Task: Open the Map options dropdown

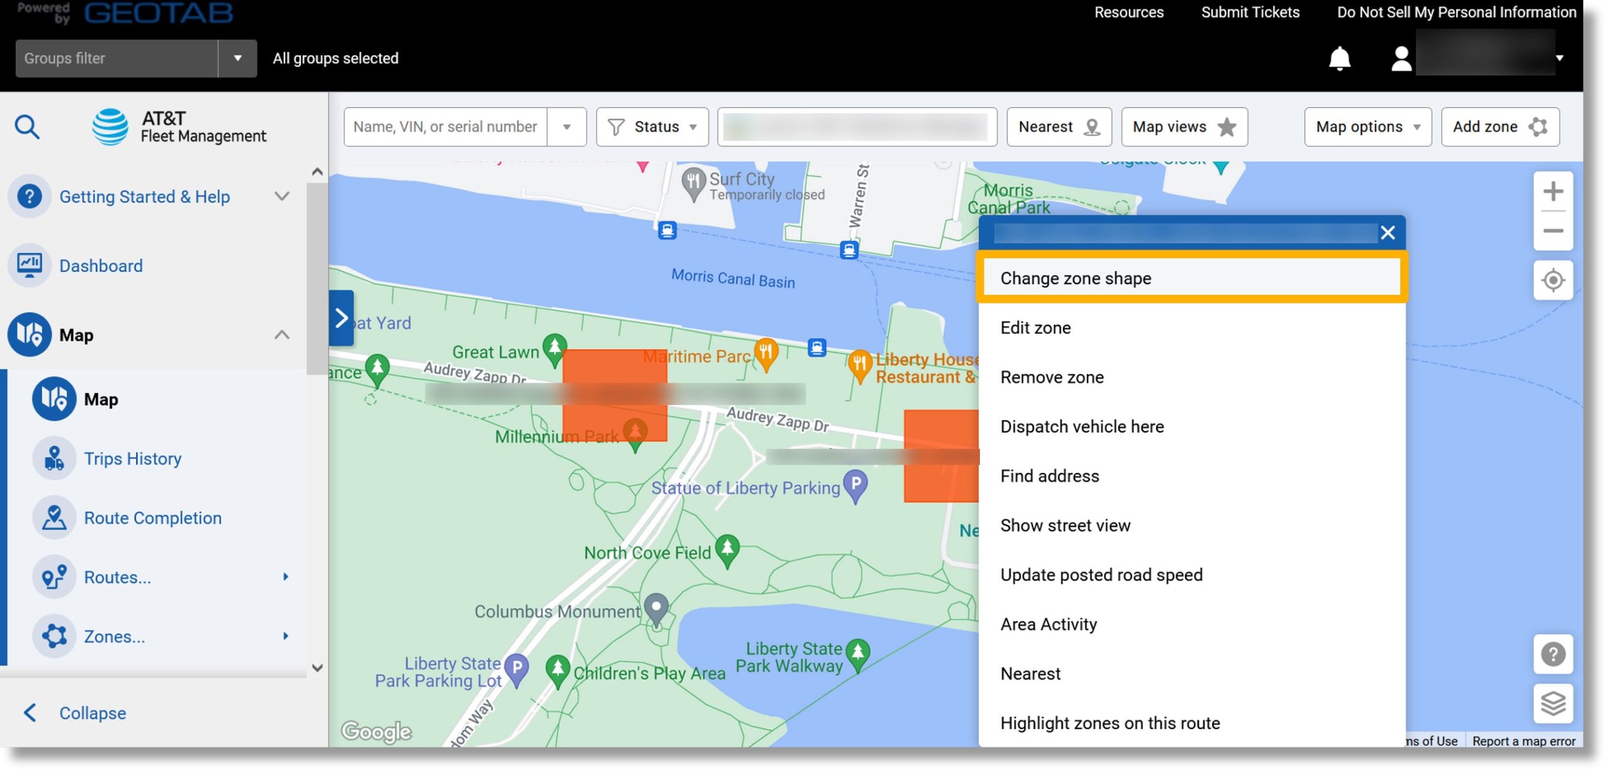Action: coord(1367,127)
